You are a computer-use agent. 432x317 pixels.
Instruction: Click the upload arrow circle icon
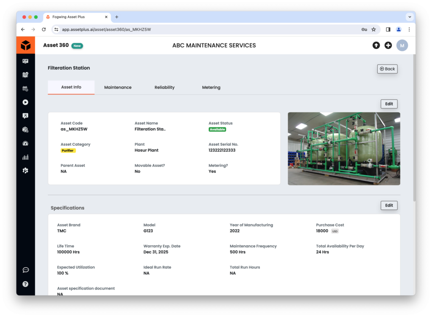[376, 46]
